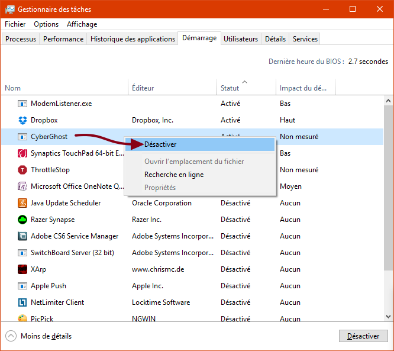This screenshot has height=351, width=394.
Task: Switch to the Utilisateurs tab
Action: (x=241, y=39)
